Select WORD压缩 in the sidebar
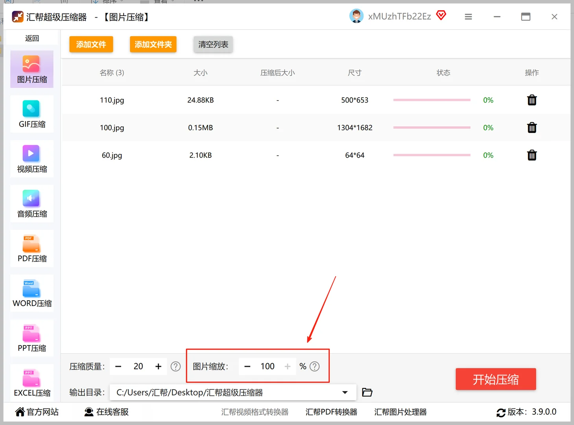Screen dimensions: 574x425 coord(31,293)
